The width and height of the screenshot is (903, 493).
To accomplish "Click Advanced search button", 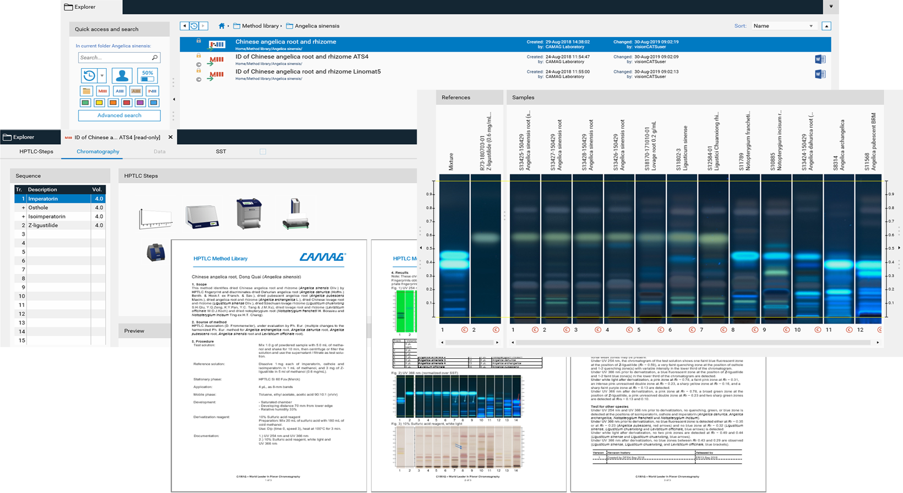I will [119, 116].
